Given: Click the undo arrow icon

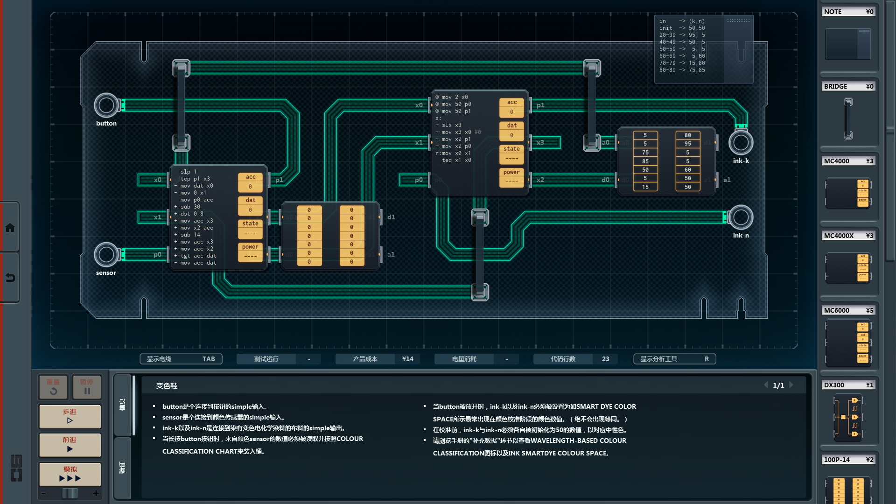Looking at the screenshot, I should tap(10, 278).
